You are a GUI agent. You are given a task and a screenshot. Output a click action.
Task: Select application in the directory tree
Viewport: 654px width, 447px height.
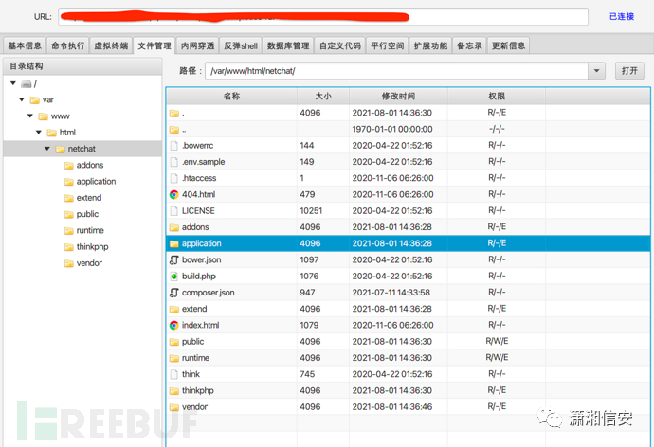pyautogui.click(x=96, y=182)
